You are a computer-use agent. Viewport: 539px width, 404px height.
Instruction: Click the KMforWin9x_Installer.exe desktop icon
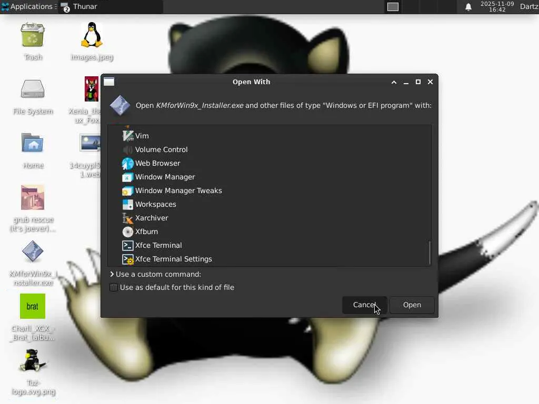tap(33, 251)
